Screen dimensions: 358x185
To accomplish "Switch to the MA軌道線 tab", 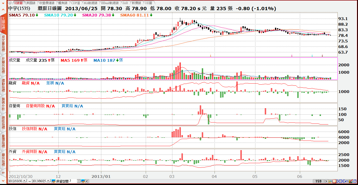I will (x=90, y=3).
